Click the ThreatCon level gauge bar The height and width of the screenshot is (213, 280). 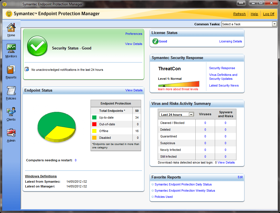179,84
